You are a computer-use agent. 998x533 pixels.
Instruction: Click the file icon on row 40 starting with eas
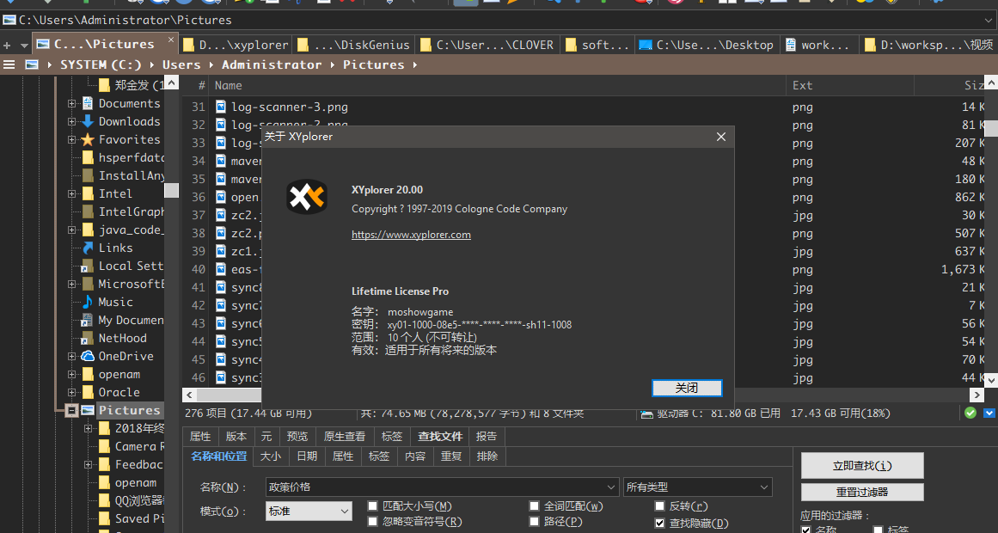tap(221, 269)
